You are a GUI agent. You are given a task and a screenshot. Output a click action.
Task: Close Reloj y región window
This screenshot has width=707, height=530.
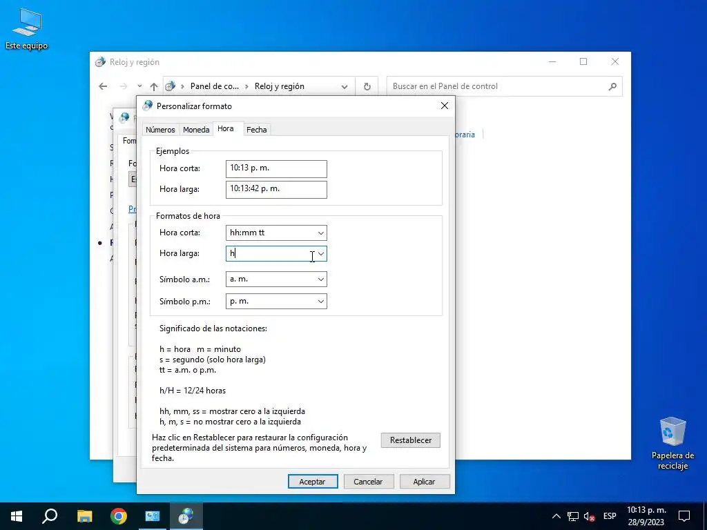(x=615, y=61)
